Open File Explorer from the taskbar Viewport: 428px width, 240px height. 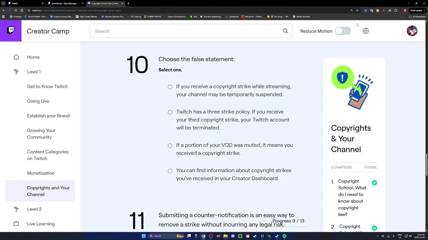click(225, 236)
